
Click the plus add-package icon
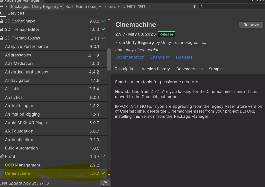[1, 6]
